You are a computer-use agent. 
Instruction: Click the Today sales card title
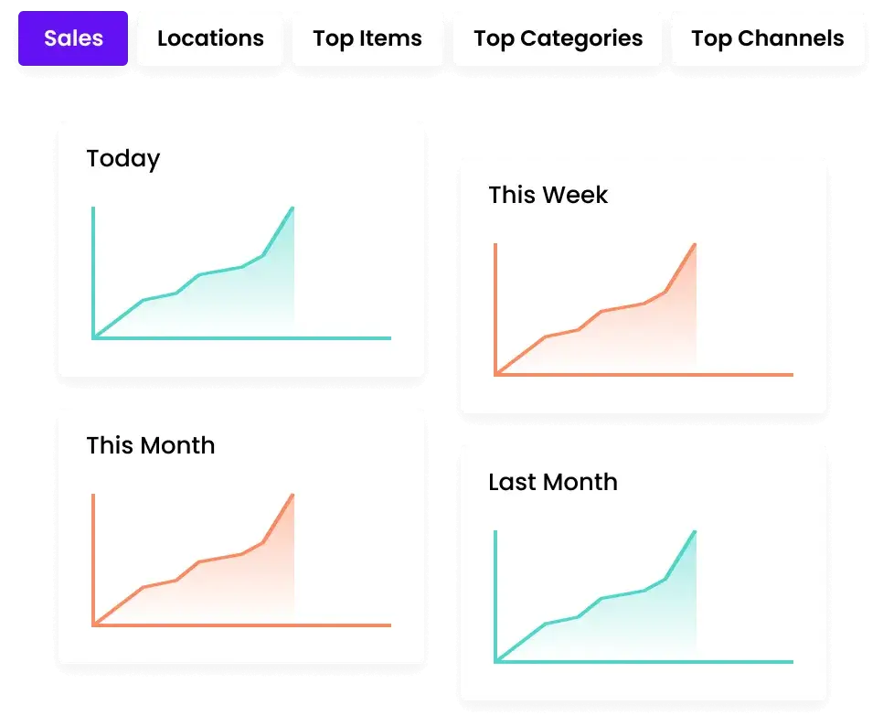(x=123, y=159)
